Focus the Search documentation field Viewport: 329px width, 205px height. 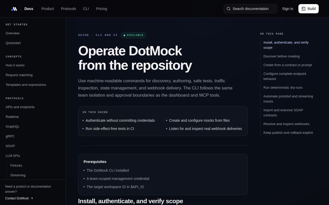click(250, 9)
